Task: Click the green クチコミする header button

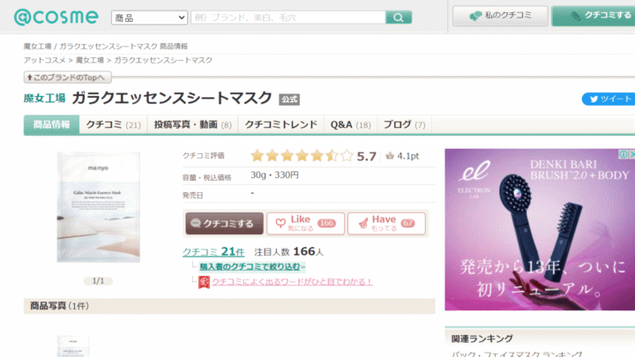Action: pos(594,16)
